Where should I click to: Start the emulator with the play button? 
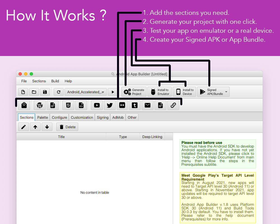pyautogui.click(x=113, y=92)
